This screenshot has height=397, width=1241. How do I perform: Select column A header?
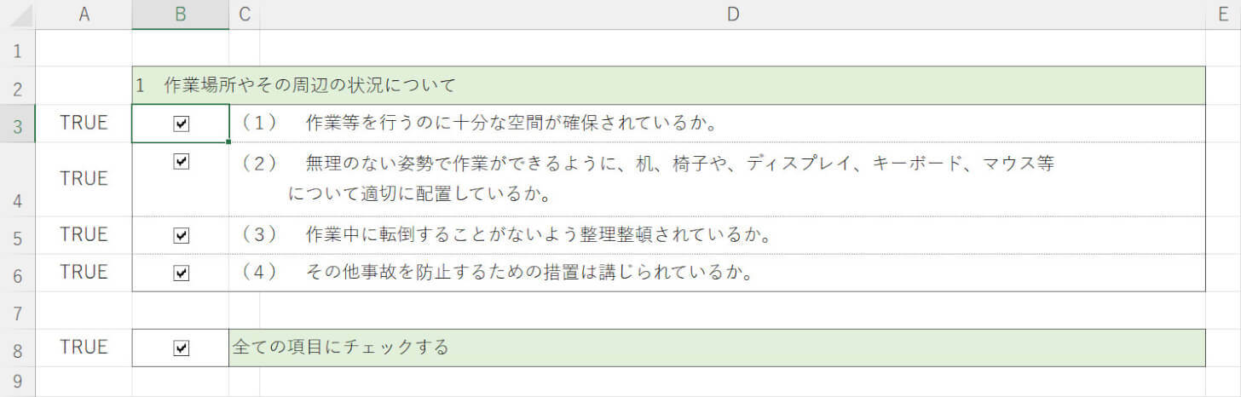tap(84, 14)
